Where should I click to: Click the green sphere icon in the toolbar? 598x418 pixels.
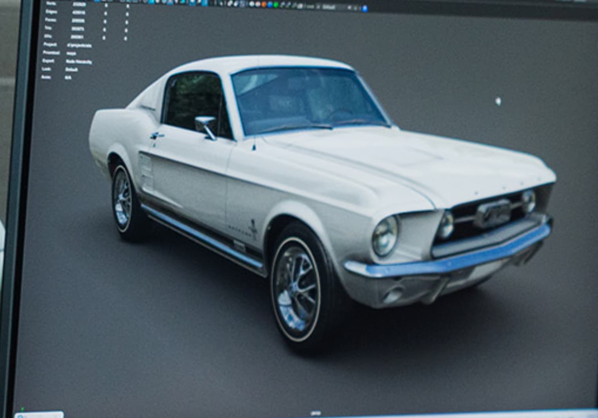[276, 5]
